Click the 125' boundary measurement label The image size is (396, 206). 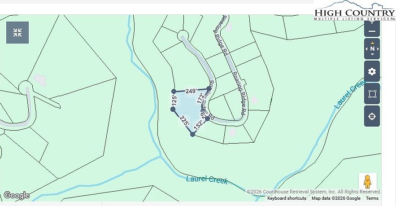174,101
